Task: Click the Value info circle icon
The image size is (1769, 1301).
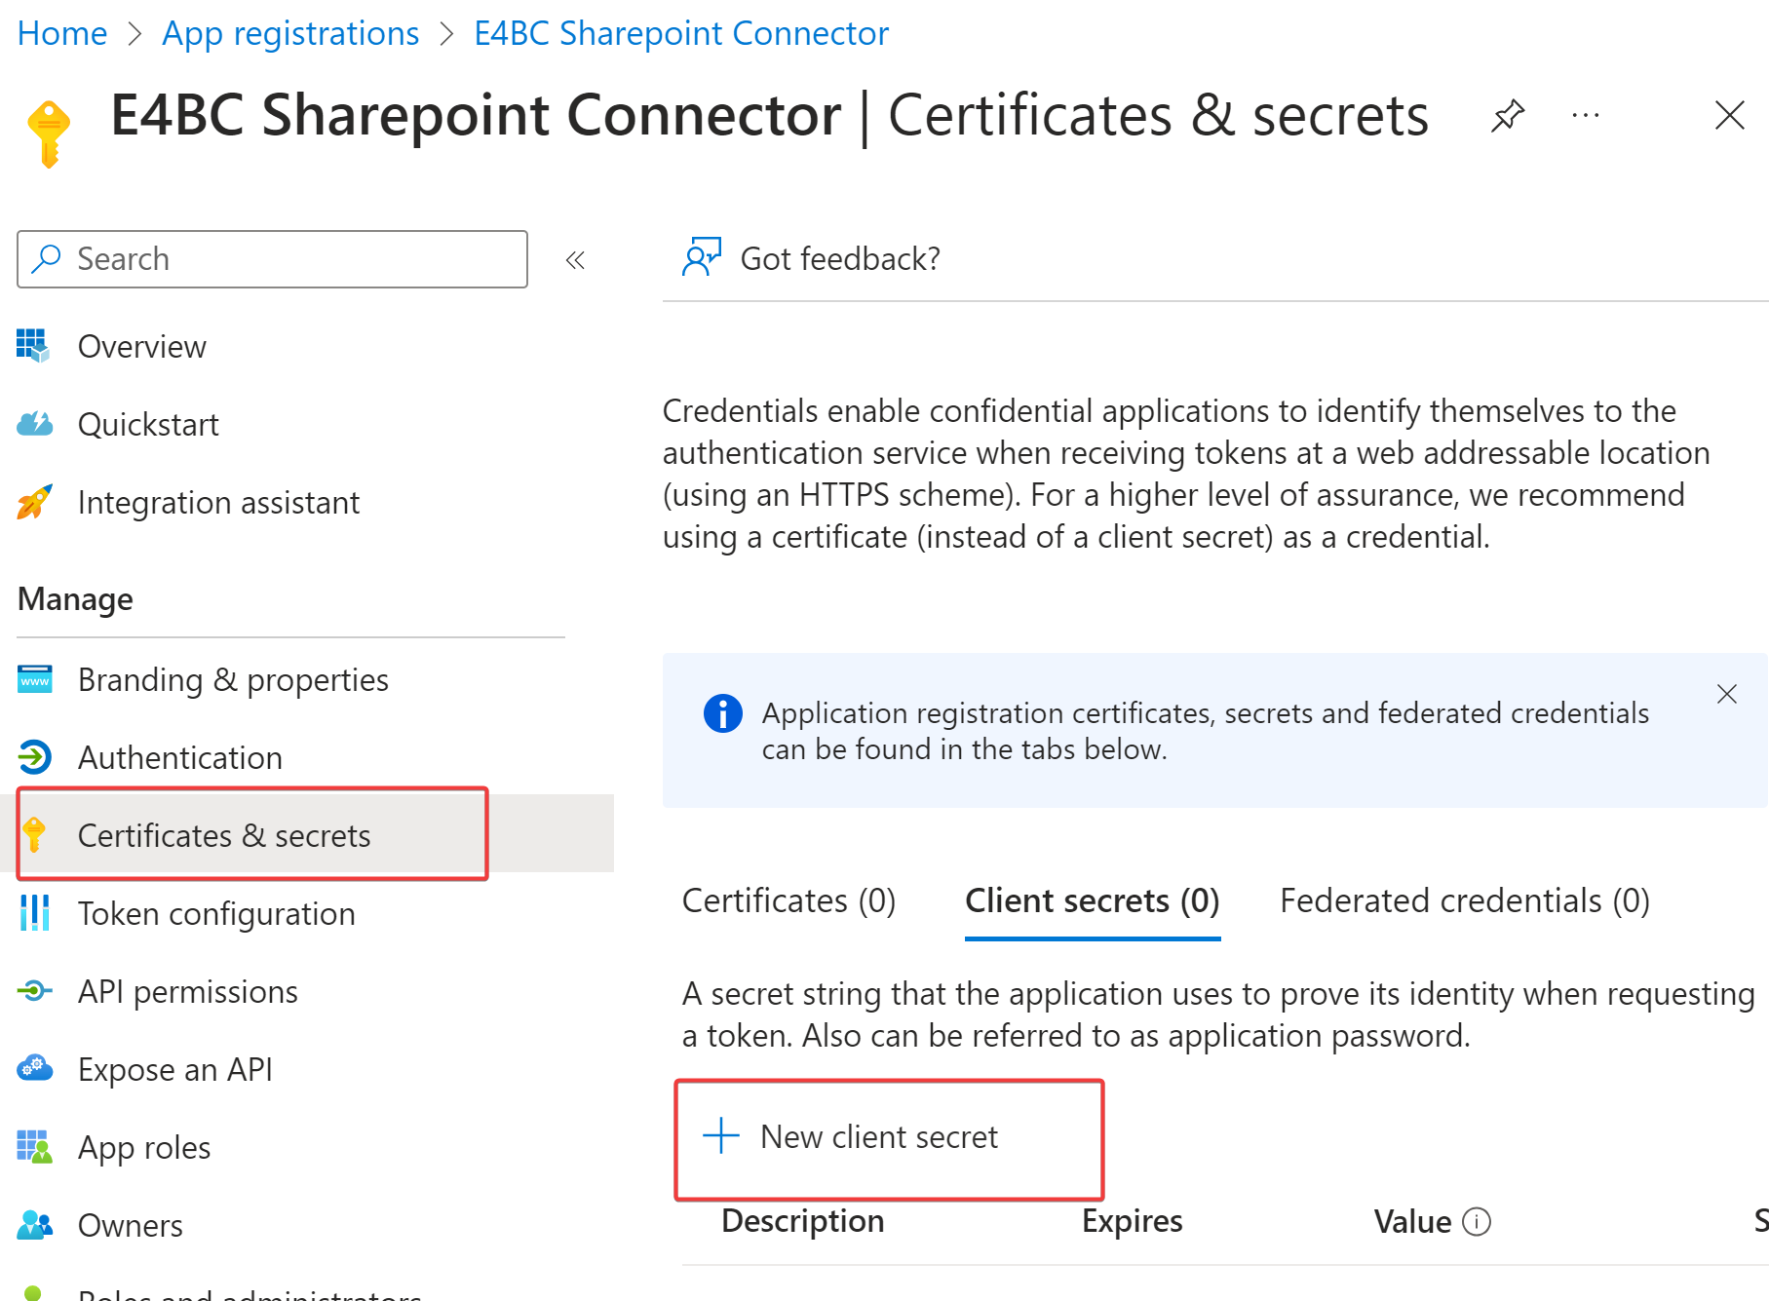Action: tap(1477, 1221)
